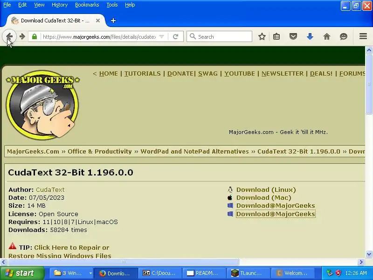The width and height of the screenshot is (373, 280).
Task: Expand the 3 Windows Explorer taskbar group arrow
Action: point(90,273)
